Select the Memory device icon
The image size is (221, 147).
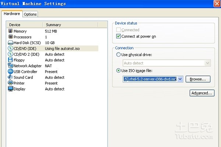pos(10,31)
